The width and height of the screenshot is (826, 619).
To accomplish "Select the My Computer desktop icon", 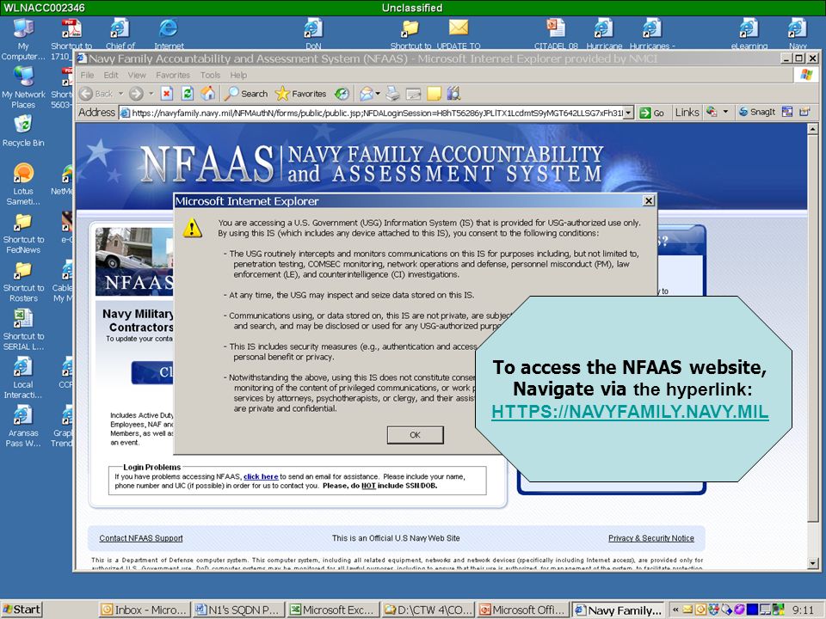I will tap(22, 40).
